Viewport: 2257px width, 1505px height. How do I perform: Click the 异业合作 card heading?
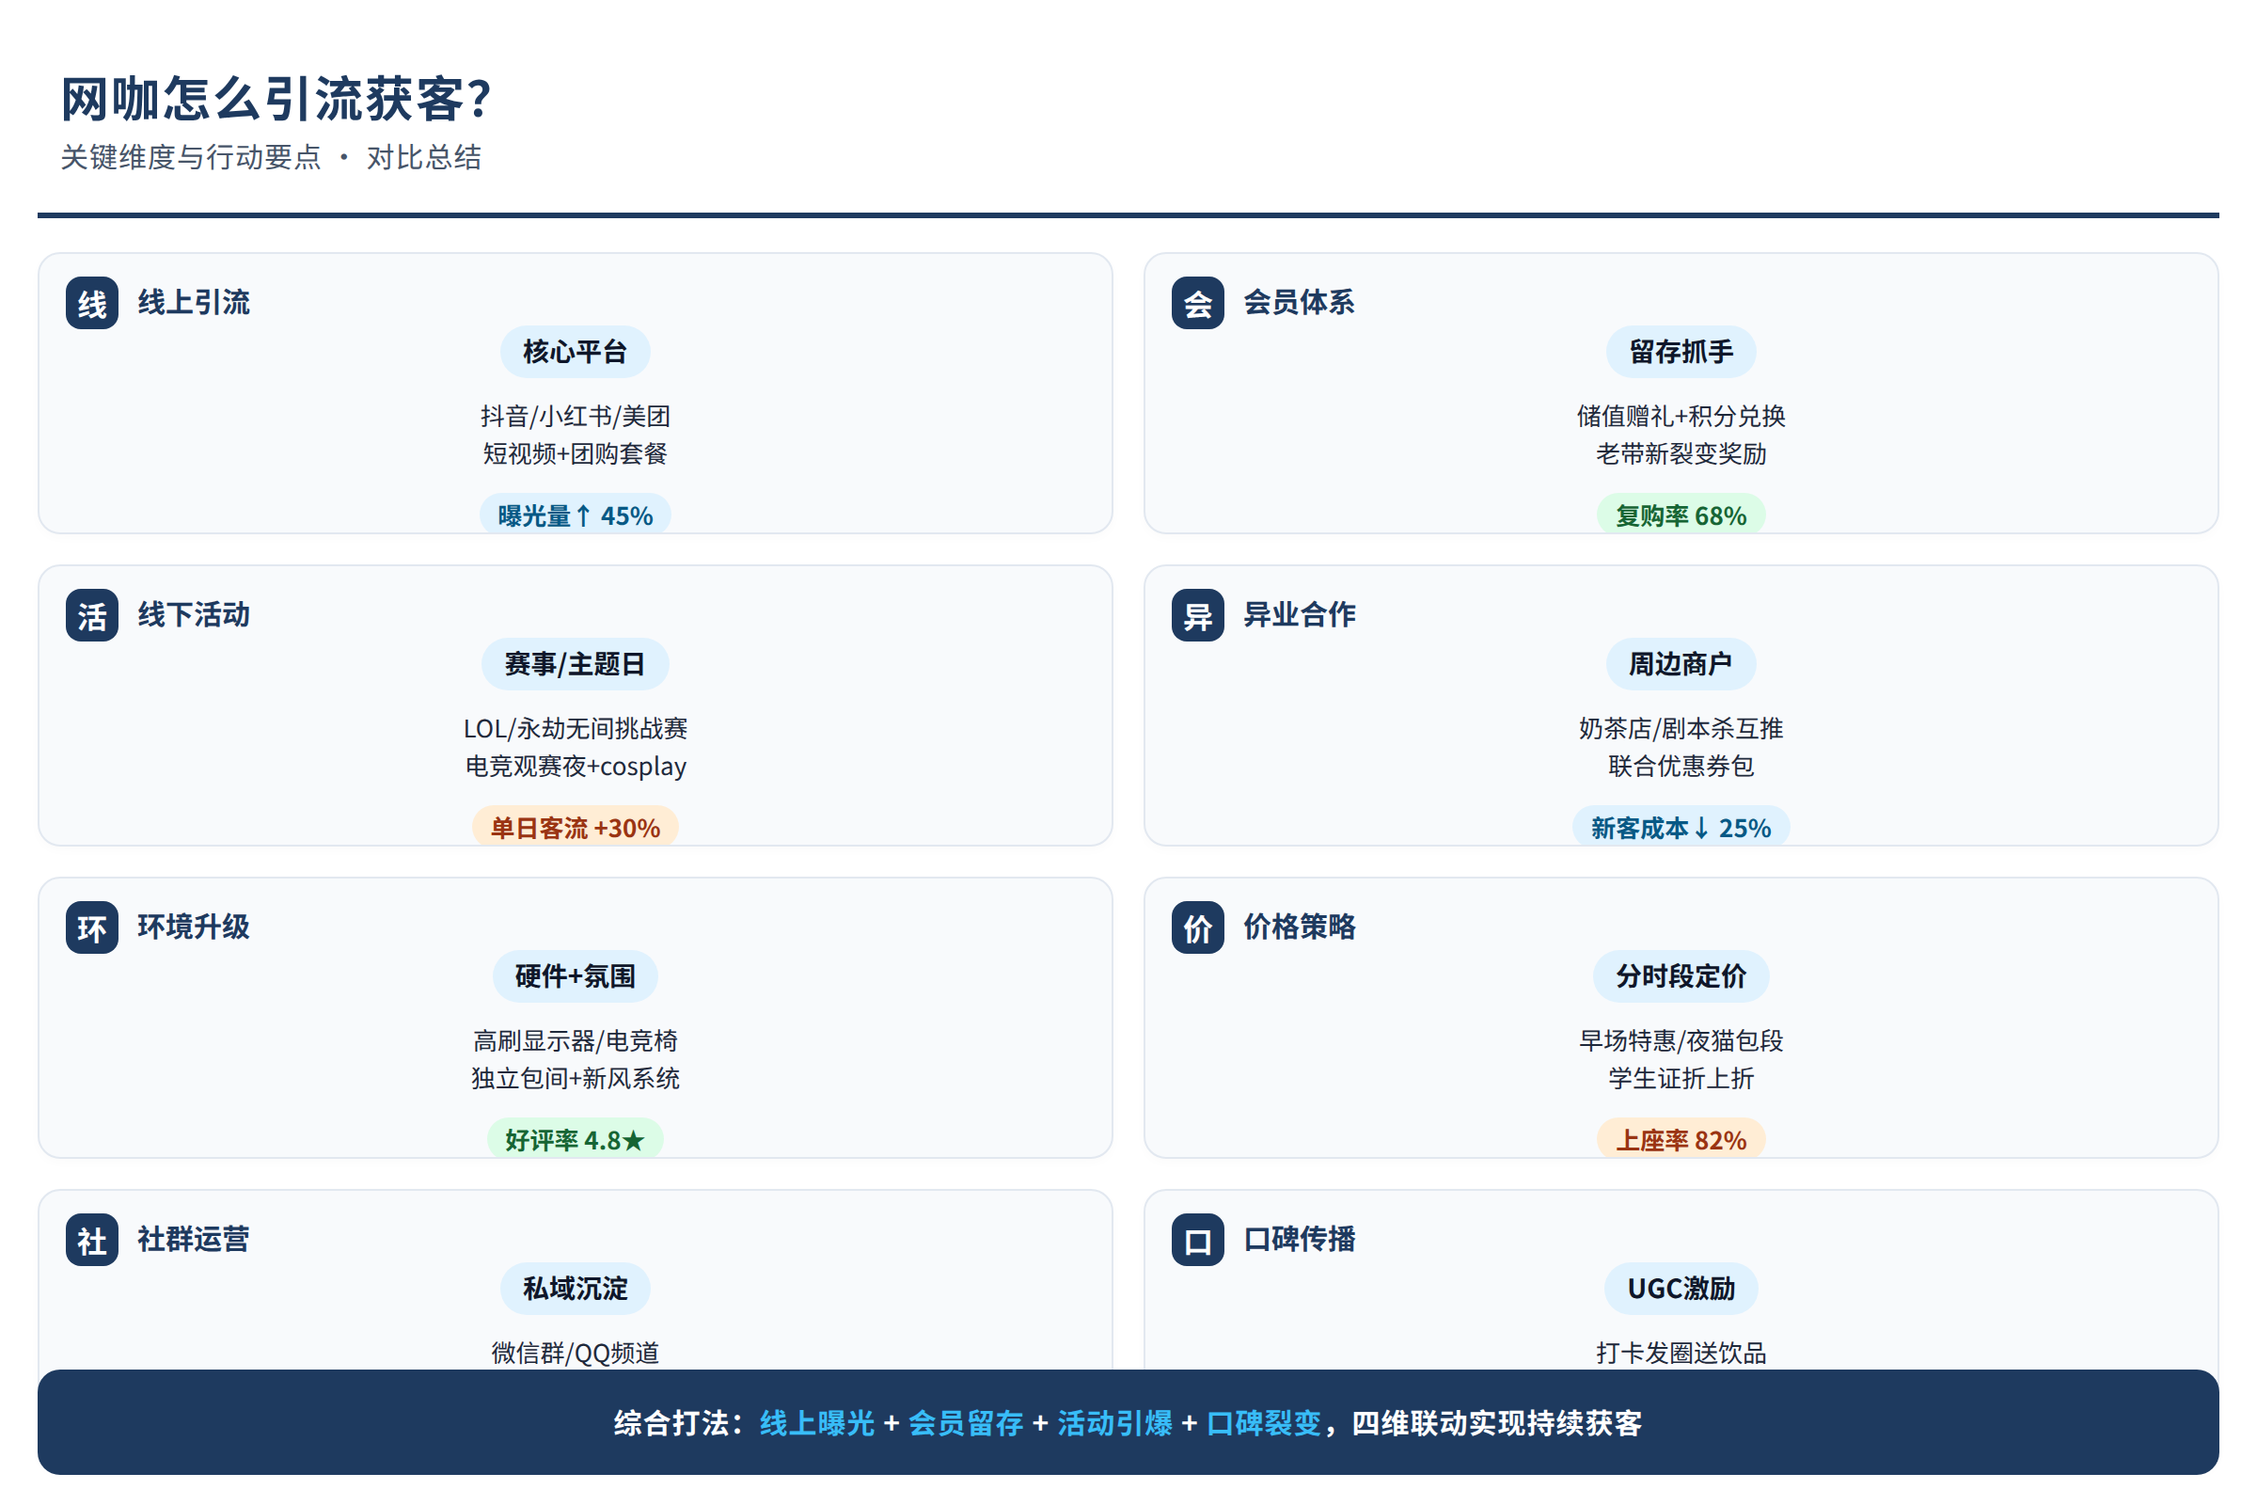pos(1300,615)
